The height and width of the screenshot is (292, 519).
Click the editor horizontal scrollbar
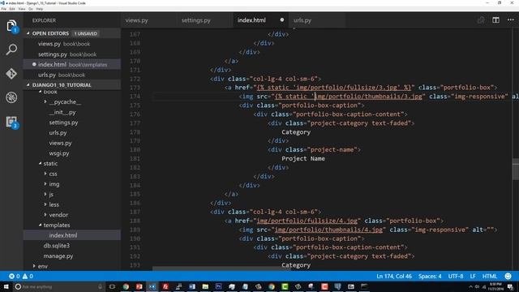pos(221,268)
